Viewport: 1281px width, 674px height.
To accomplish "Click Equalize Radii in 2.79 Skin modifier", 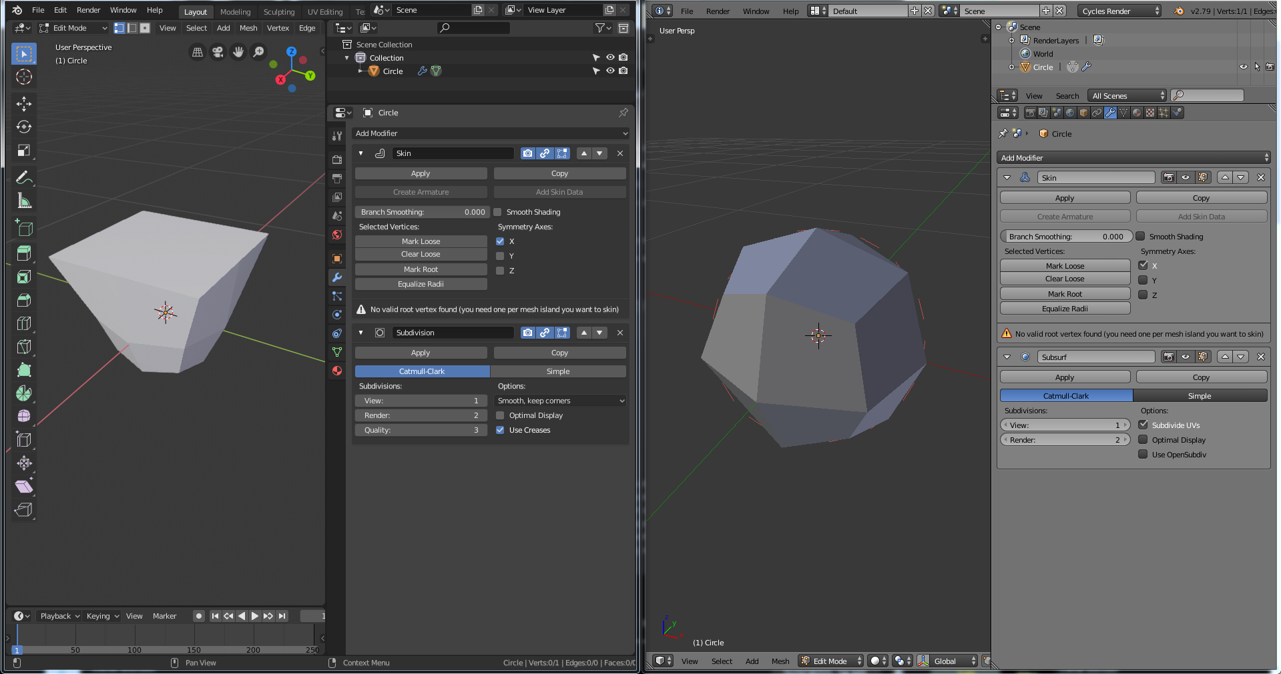I will pos(1065,309).
